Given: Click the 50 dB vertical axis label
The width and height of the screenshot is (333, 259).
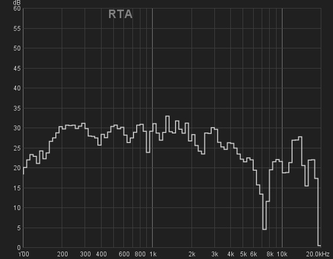Looking at the screenshot, I should (17, 48).
